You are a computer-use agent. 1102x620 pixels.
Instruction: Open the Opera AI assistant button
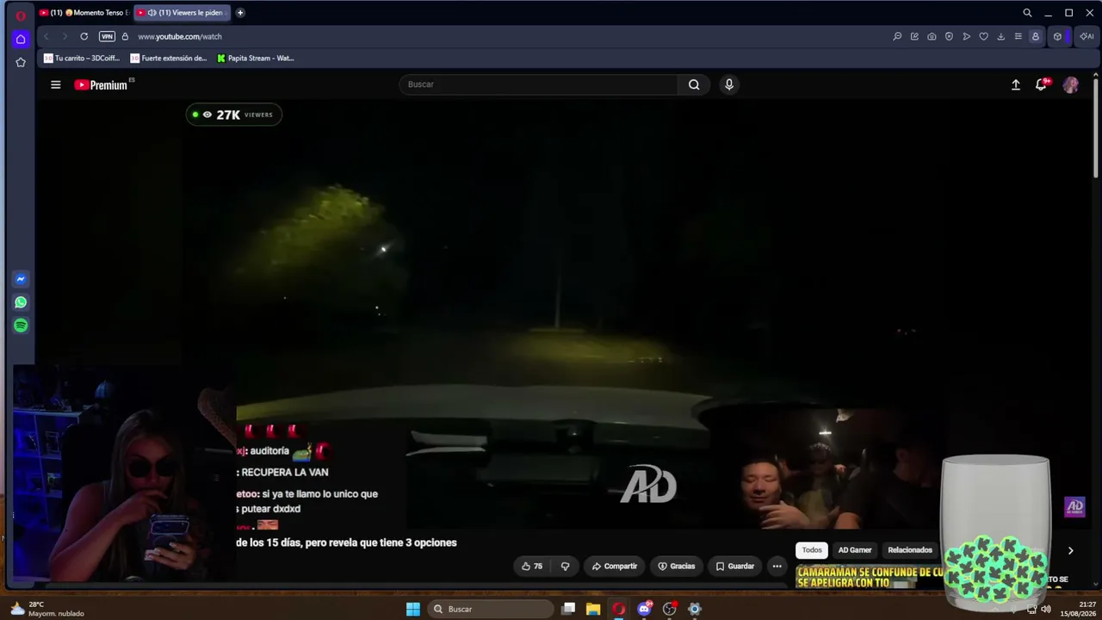coord(1087,36)
